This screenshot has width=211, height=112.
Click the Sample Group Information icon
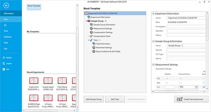coord(91,25)
